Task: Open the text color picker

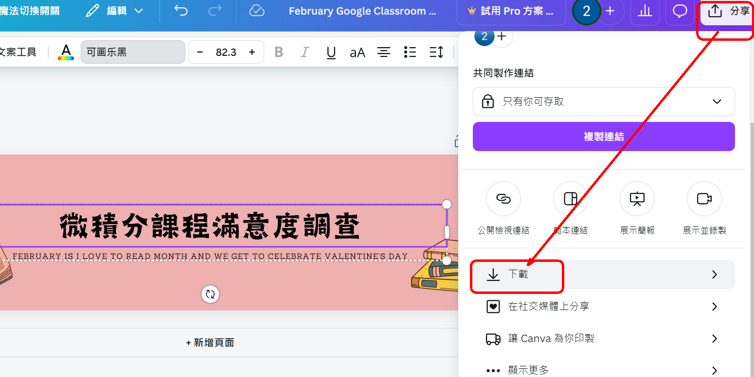Action: coord(66,52)
